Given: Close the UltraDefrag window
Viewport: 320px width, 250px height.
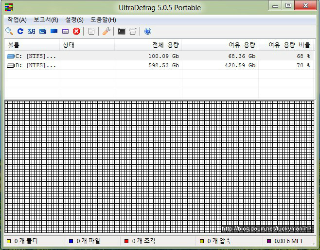Looking at the screenshot, I should [x=305, y=6].
